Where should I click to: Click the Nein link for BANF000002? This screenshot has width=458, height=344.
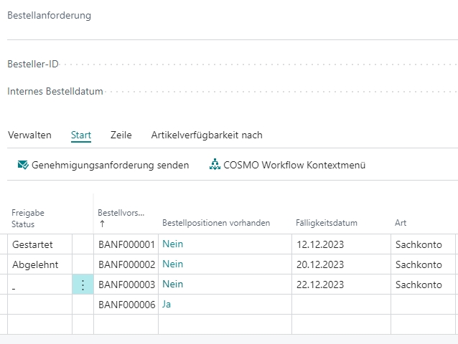coord(173,264)
